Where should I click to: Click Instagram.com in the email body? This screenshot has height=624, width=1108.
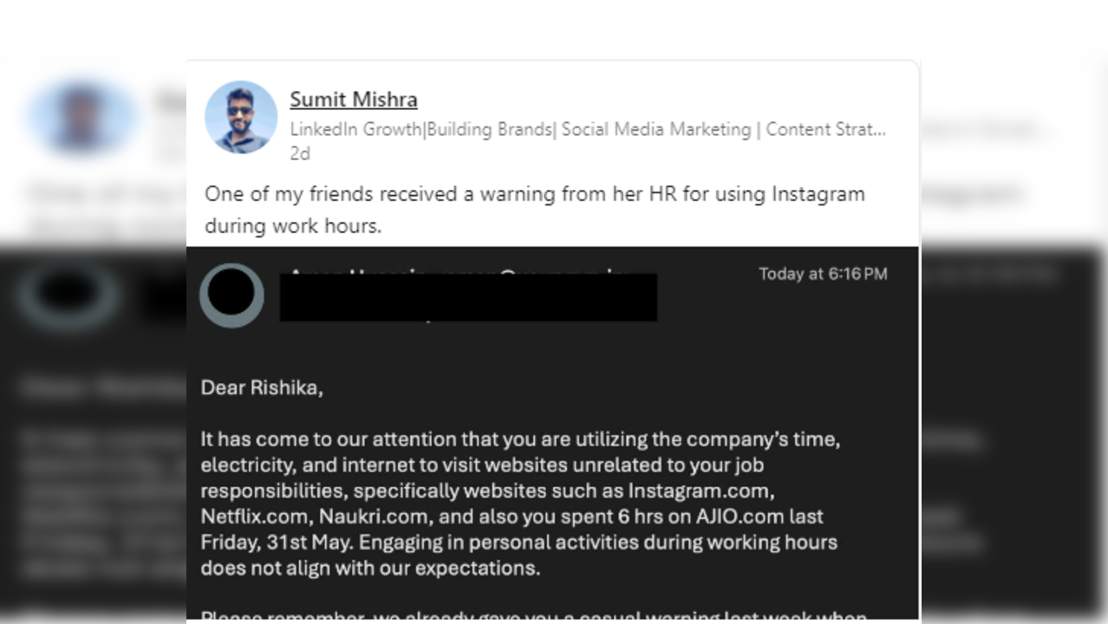[701, 491]
